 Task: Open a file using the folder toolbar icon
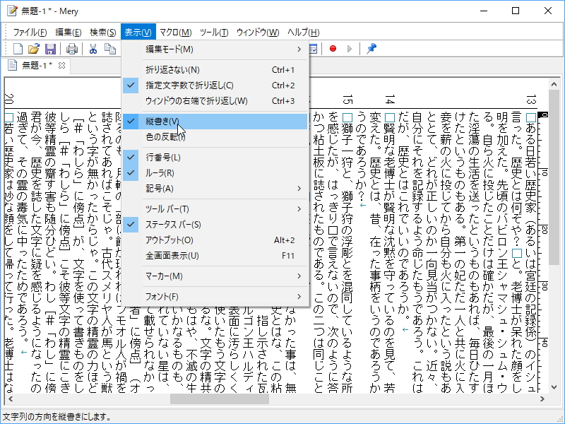(34, 48)
